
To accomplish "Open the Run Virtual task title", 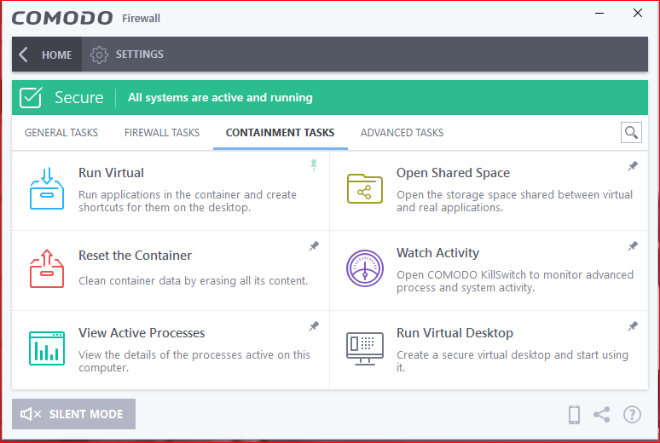I will (x=111, y=173).
